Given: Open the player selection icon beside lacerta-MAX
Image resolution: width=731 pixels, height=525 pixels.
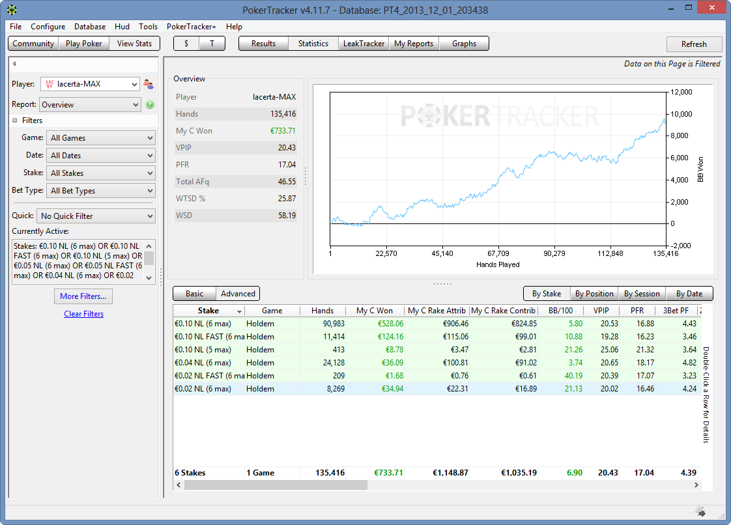Looking at the screenshot, I should coord(149,84).
